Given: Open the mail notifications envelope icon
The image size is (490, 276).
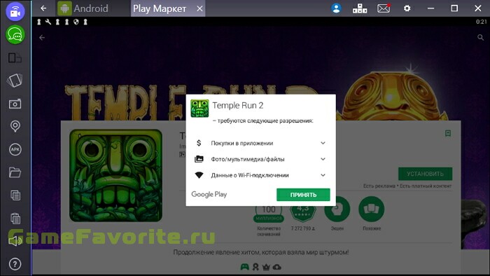Looking at the screenshot, I should coord(384,8).
